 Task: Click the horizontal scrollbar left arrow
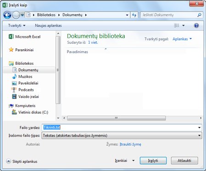click(64, 118)
